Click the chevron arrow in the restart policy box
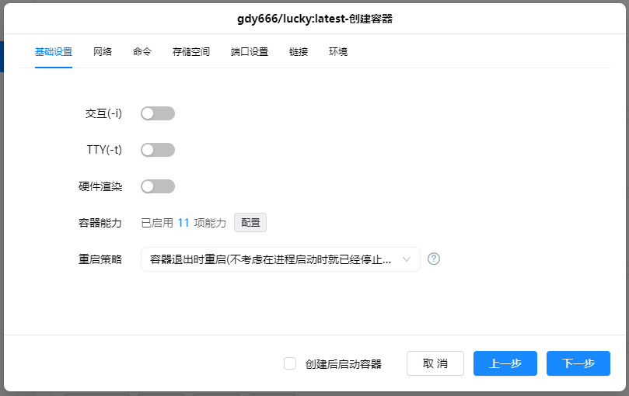The height and width of the screenshot is (396, 629). [407, 260]
